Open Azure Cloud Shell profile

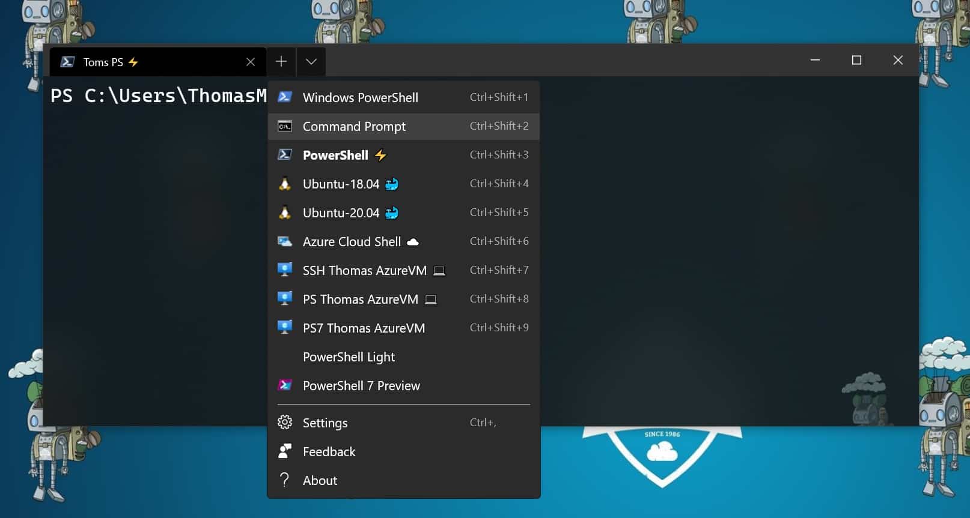[x=404, y=241]
